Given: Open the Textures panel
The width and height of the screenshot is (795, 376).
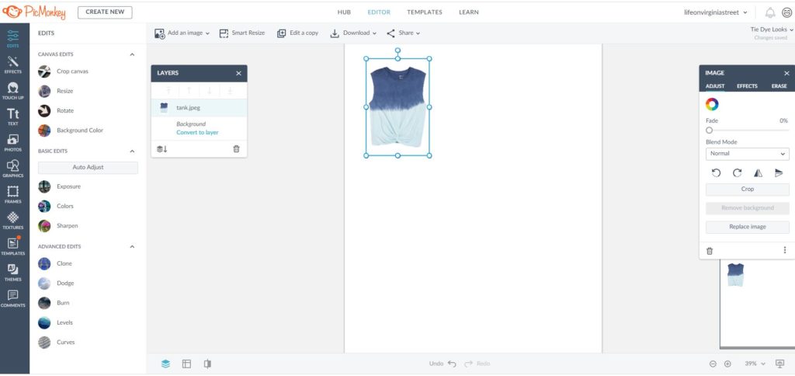Looking at the screenshot, I should tap(13, 221).
